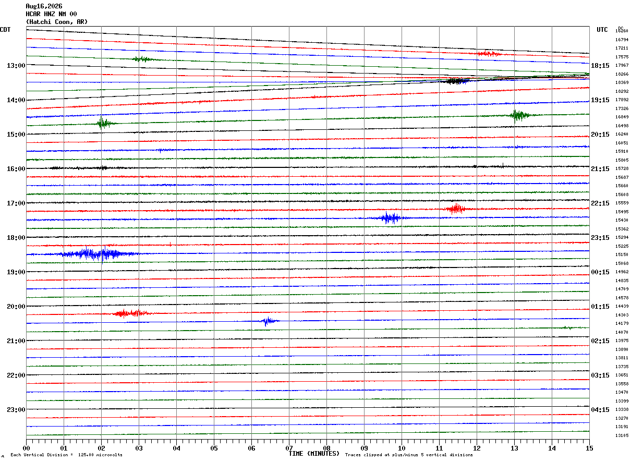Image resolution: width=631 pixels, height=462 pixels.
Task: Click the TIME (MINUTES) axis title
Action: (314, 454)
